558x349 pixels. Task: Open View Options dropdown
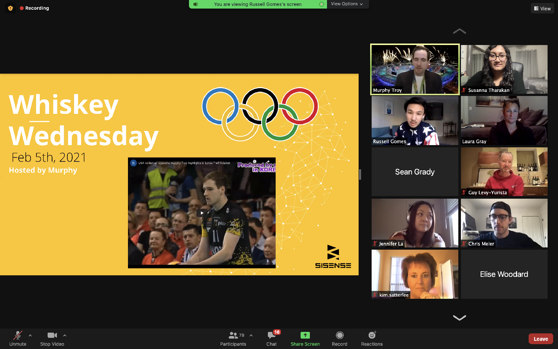tap(347, 4)
